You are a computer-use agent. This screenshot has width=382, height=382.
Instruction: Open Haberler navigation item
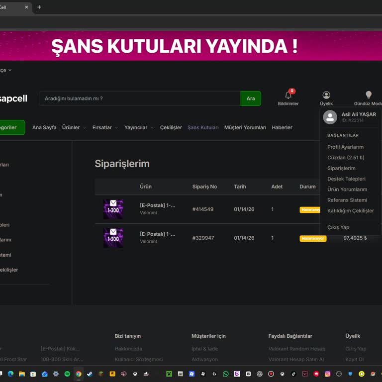[x=282, y=127]
